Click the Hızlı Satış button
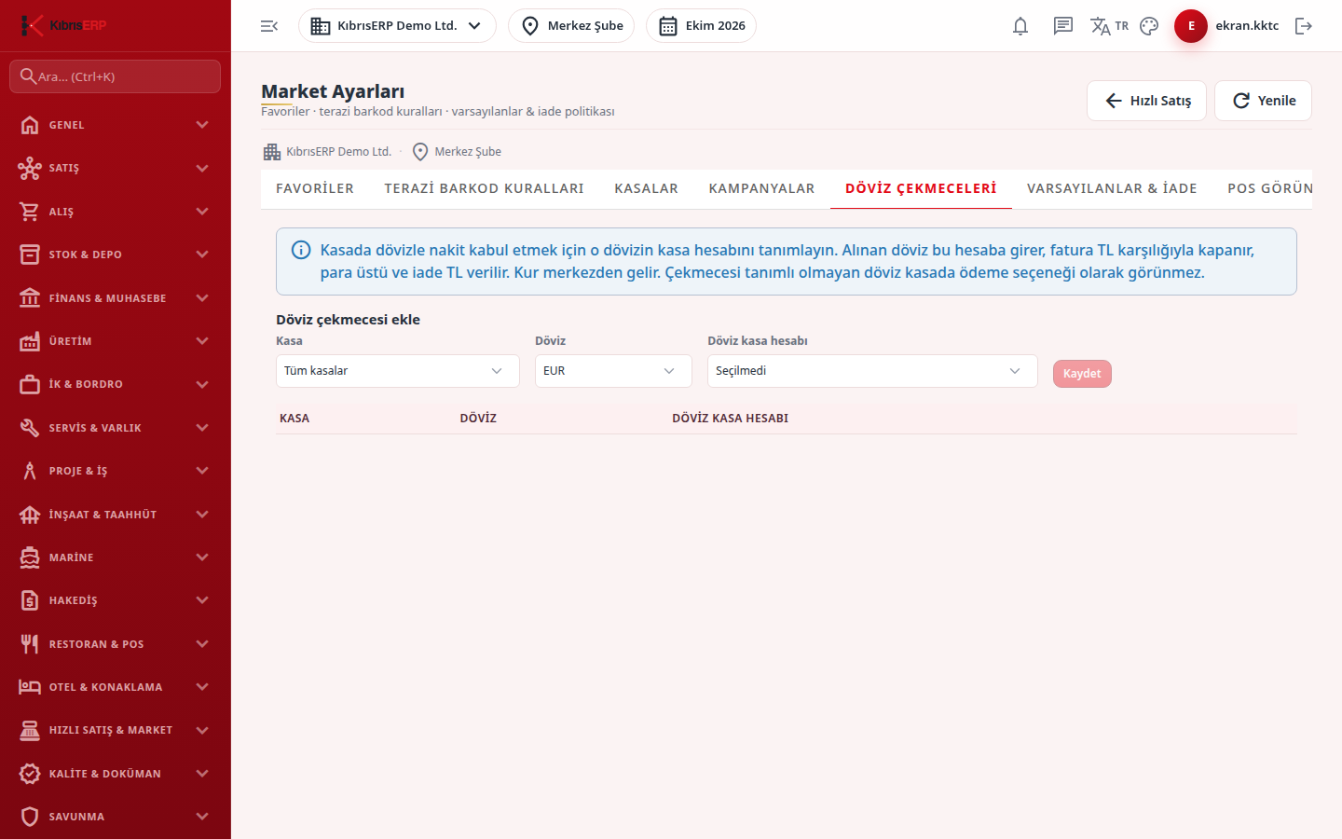This screenshot has height=839, width=1342. pyautogui.click(x=1146, y=101)
